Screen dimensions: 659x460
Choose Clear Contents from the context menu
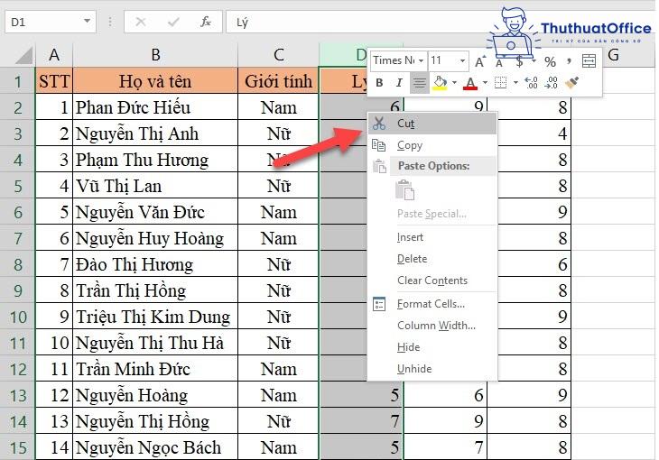pos(432,281)
